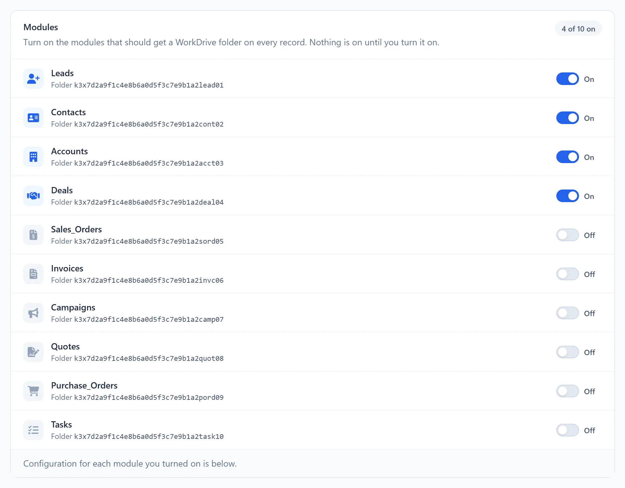Switch off the Accounts module toggle
The width and height of the screenshot is (625, 488).
(567, 157)
